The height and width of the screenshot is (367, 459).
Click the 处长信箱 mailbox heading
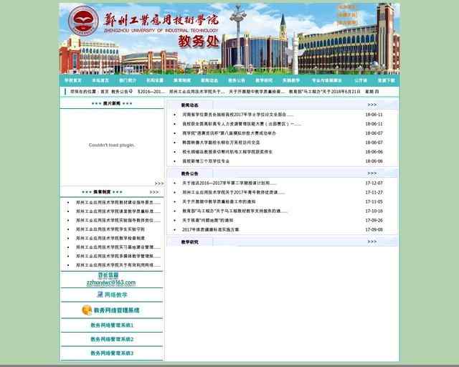(x=108, y=275)
